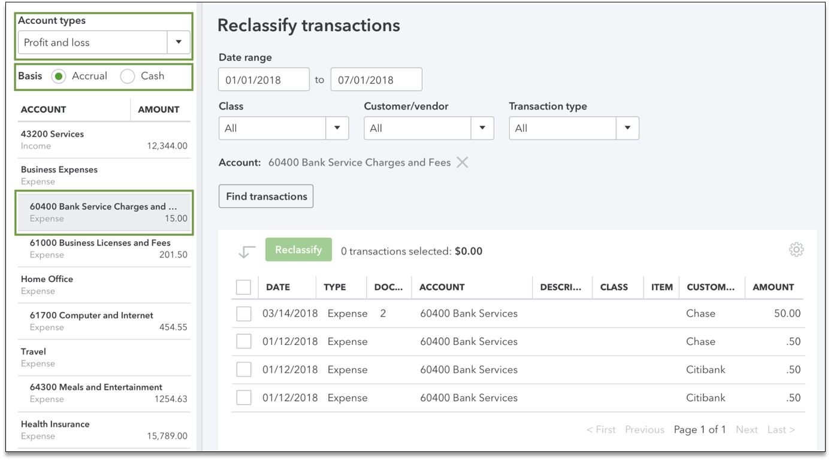Screen dimensions: 831x461
Task: Click the ITEM column header
Action: [662, 287]
